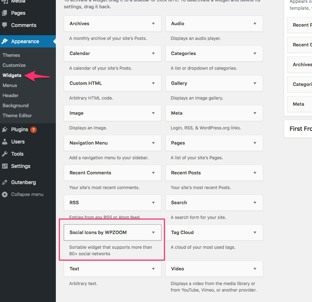Click the Plugins update count badge
This screenshot has height=302, width=312.
pos(34,130)
